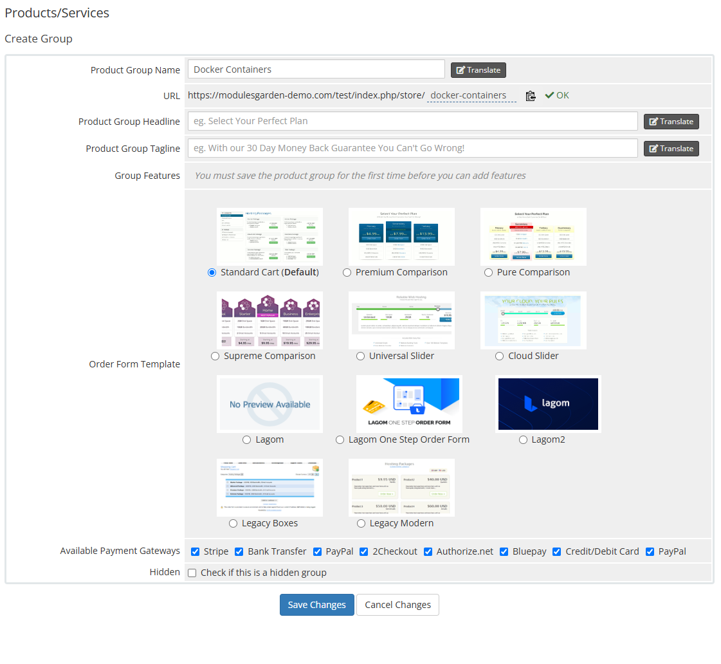Select the Universal Slider radio button
This screenshot has height=664, width=721.
360,356
